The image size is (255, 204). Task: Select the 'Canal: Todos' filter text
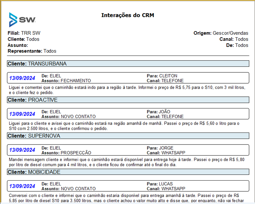coord(234,39)
